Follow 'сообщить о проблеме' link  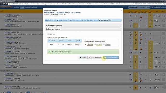click(x=92, y=20)
